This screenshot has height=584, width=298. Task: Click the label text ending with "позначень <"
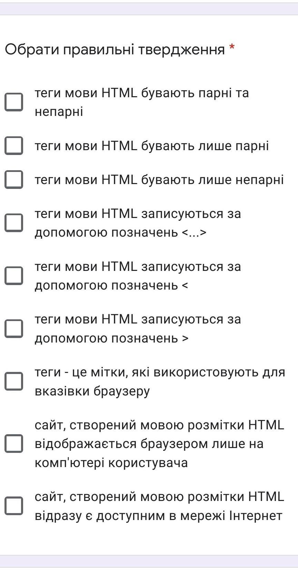coord(138,276)
